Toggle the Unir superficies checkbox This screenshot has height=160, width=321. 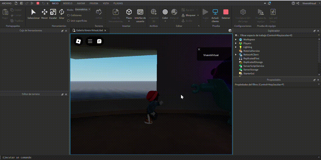[x=68, y=21]
